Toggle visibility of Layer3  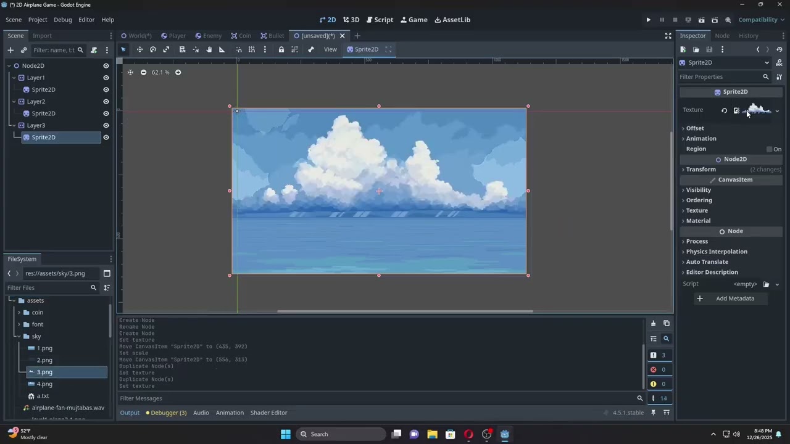click(x=106, y=125)
